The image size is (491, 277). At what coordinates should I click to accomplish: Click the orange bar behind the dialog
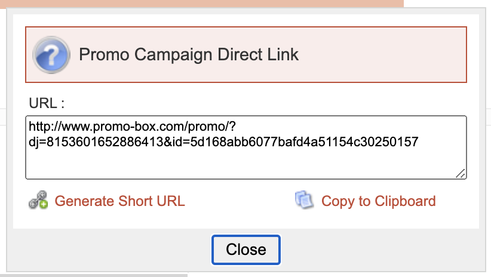click(203, 3)
